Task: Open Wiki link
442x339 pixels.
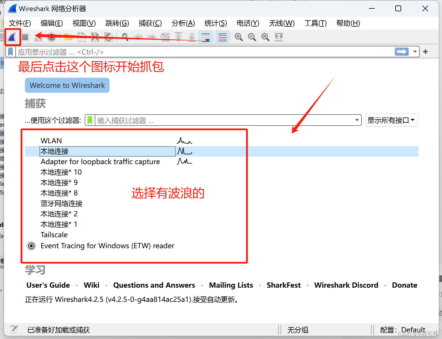Action: click(x=92, y=285)
